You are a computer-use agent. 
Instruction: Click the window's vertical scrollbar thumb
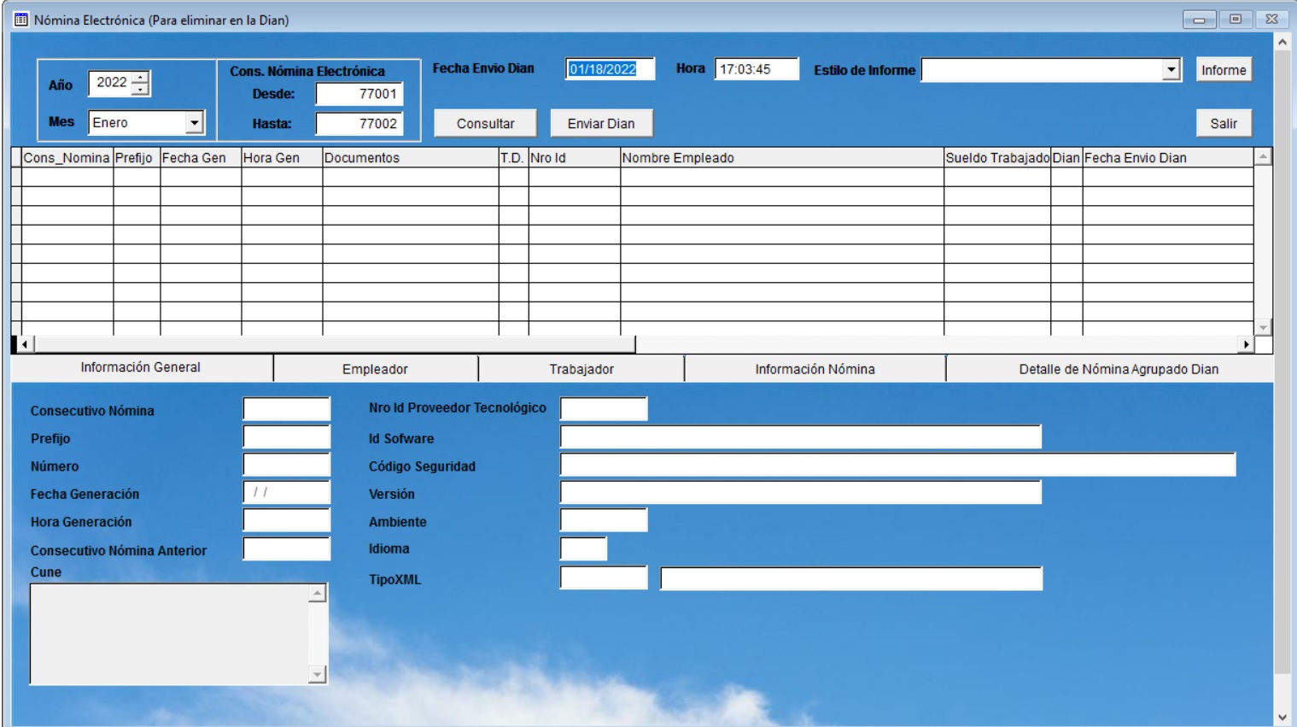coord(1282,362)
